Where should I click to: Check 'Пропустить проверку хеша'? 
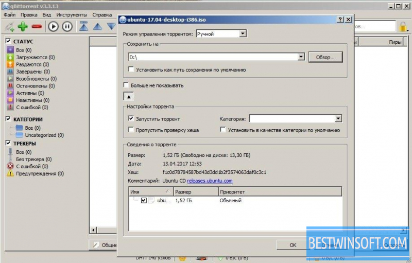(x=131, y=130)
